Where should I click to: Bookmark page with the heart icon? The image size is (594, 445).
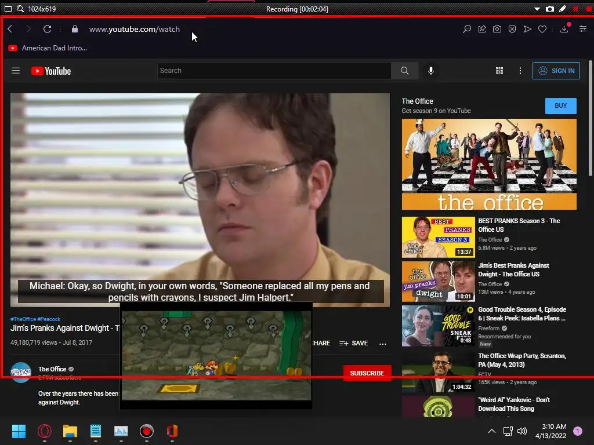[x=542, y=29]
